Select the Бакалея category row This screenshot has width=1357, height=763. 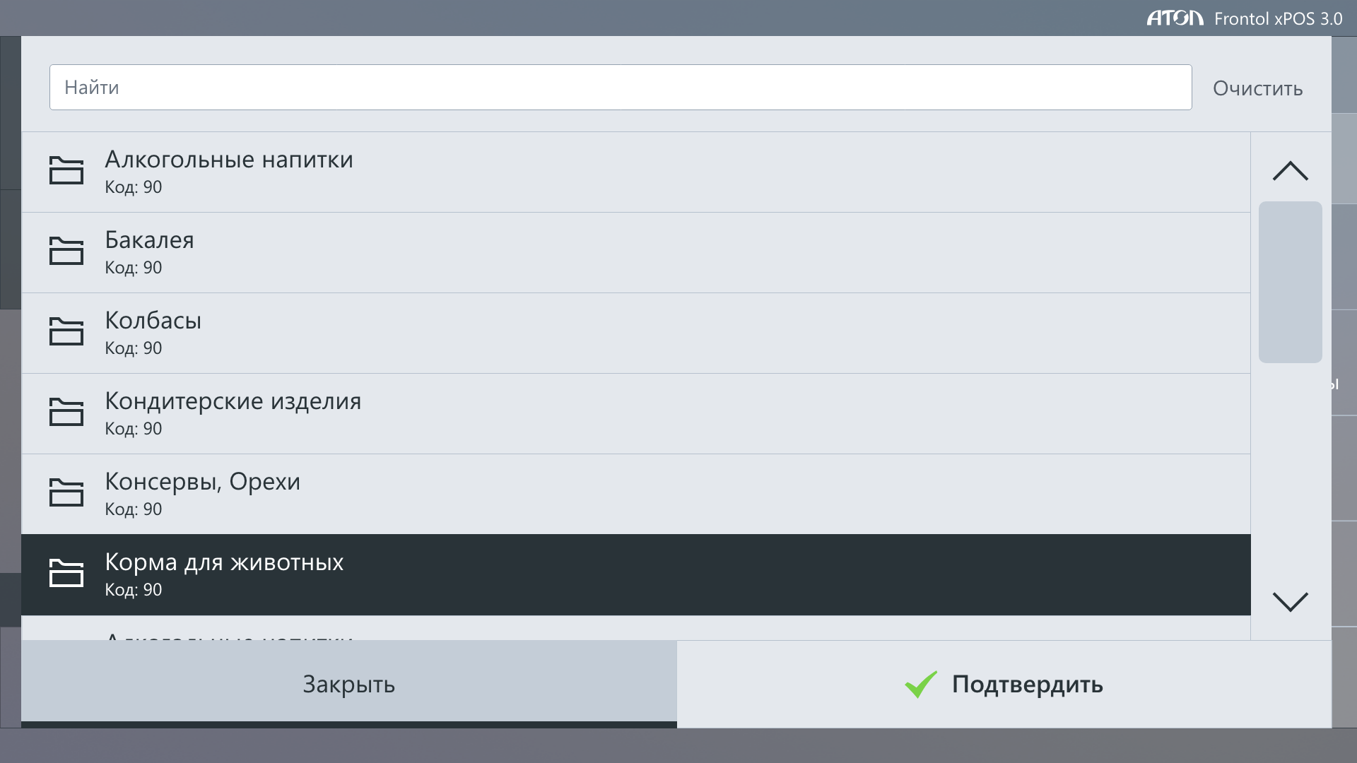(x=636, y=253)
